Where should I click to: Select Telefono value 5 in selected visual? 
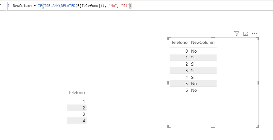[x=187, y=84]
